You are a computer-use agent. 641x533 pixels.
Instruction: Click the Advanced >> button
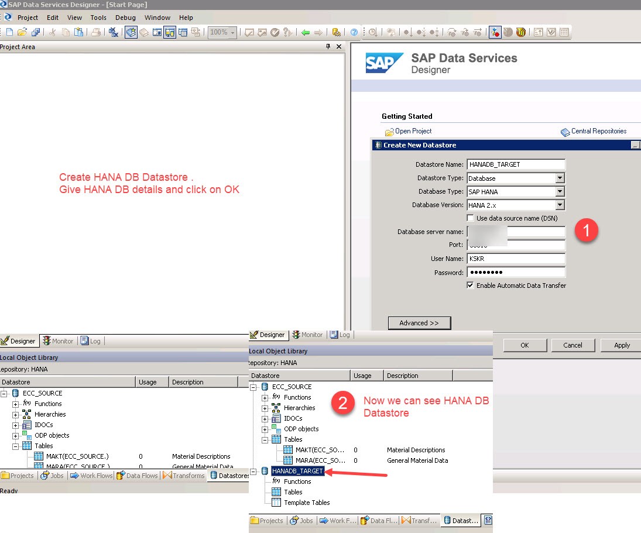(x=419, y=322)
